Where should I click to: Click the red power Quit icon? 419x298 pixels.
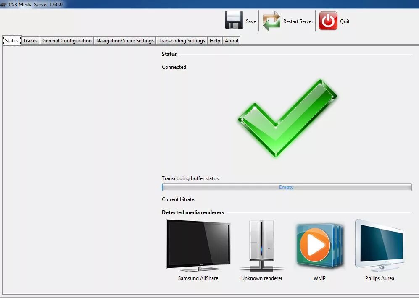(x=328, y=21)
